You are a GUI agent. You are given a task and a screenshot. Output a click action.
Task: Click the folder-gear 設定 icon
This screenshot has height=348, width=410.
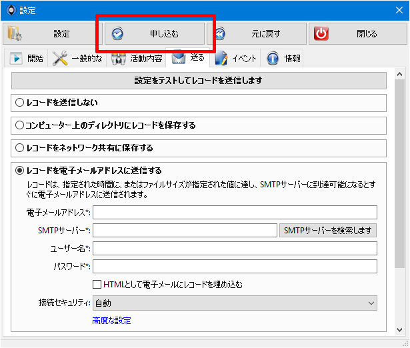(x=15, y=33)
